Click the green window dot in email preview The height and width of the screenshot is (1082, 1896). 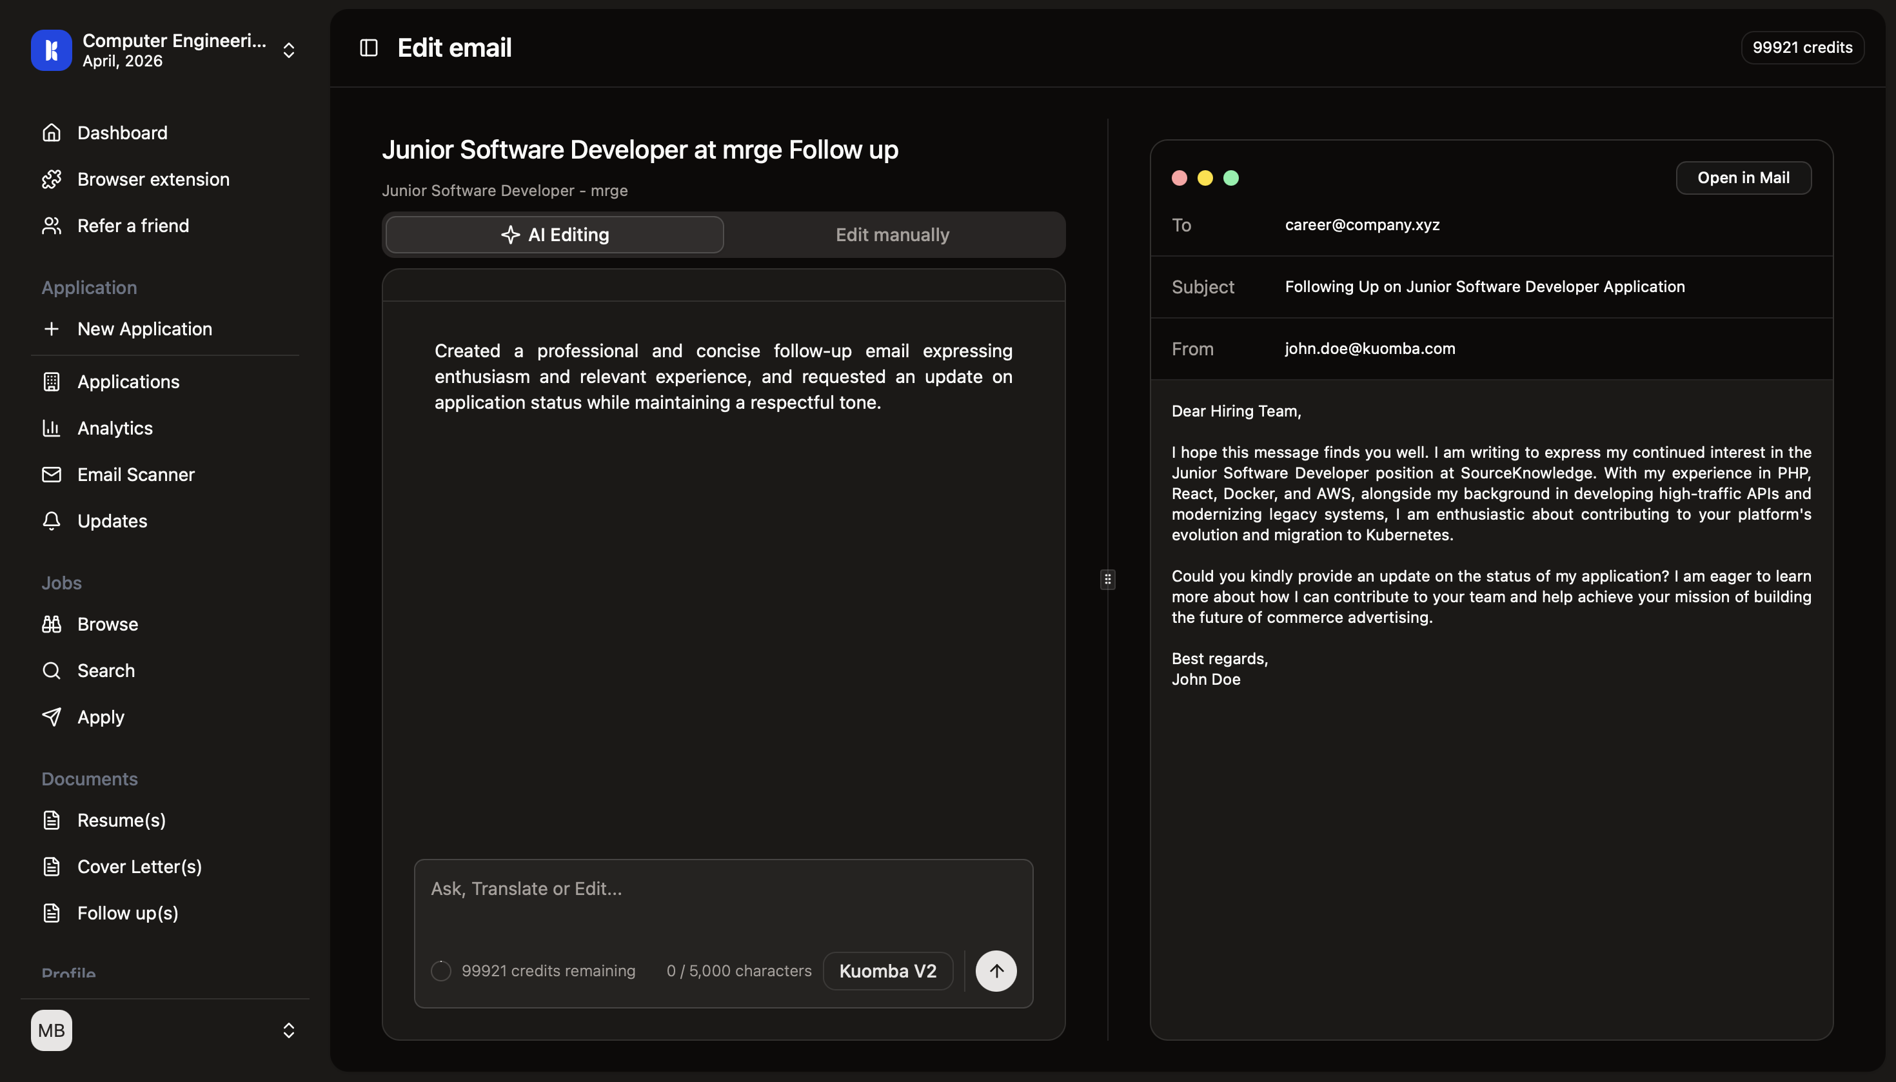click(x=1231, y=177)
